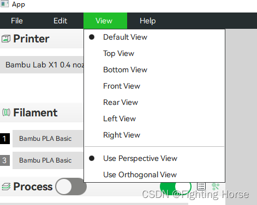
Task: Click the black filament 1 color swatch
Action: (x=5, y=139)
